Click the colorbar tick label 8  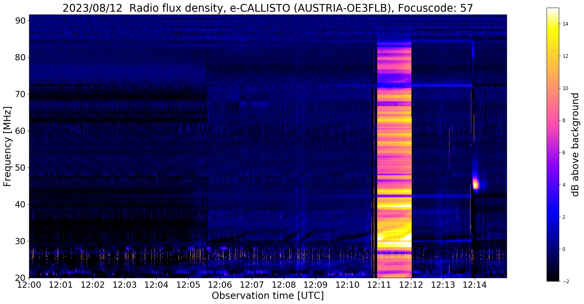pos(563,121)
